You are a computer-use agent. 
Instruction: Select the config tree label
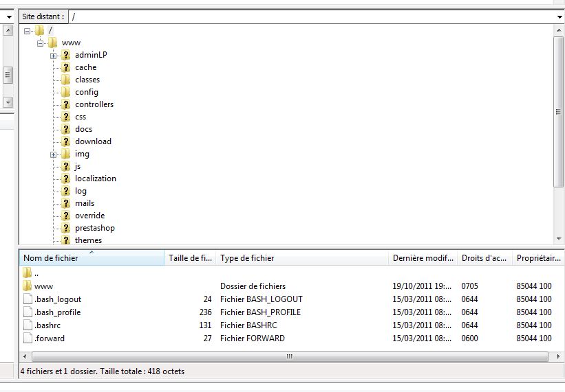pos(87,92)
